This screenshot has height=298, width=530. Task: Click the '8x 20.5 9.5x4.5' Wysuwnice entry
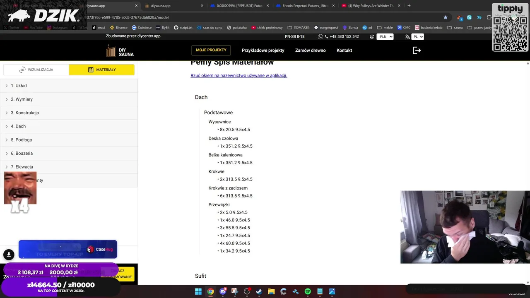(235, 130)
